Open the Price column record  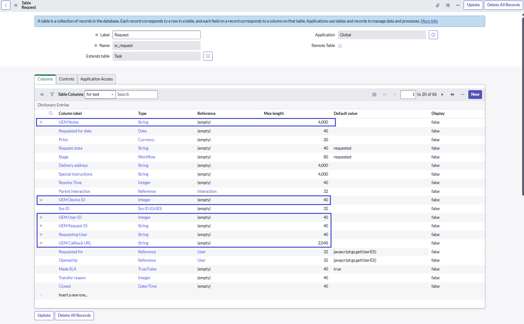click(x=63, y=140)
